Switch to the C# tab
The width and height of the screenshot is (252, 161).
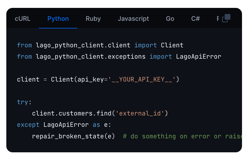tap(195, 18)
